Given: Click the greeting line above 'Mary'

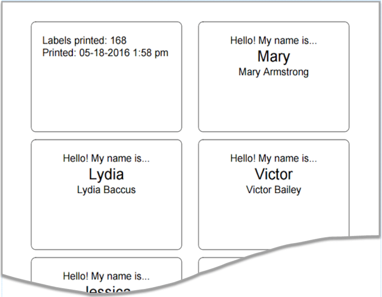Looking at the screenshot, I should pos(273,40).
